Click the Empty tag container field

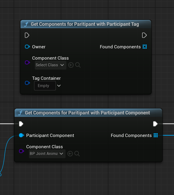coord(45,86)
